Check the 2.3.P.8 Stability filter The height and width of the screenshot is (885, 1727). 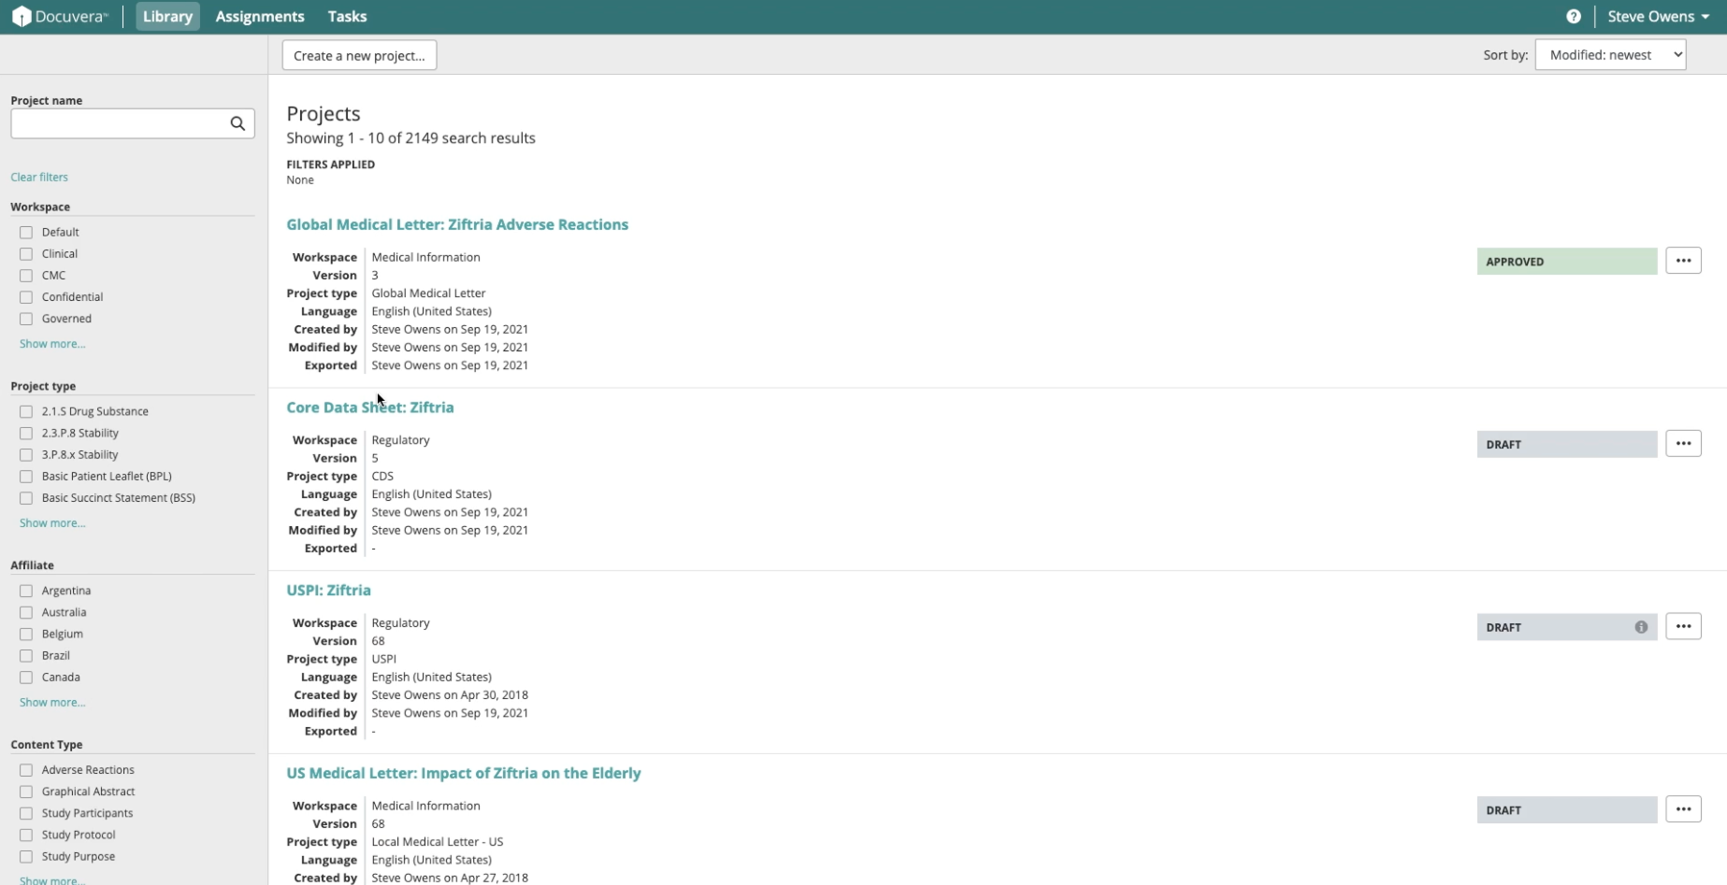[x=26, y=434]
